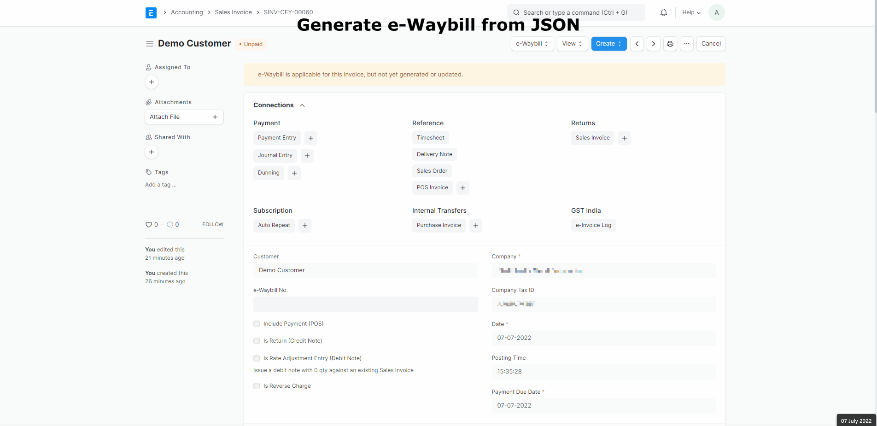Print this invoice via printer icon
877x426 pixels.
[670, 44]
